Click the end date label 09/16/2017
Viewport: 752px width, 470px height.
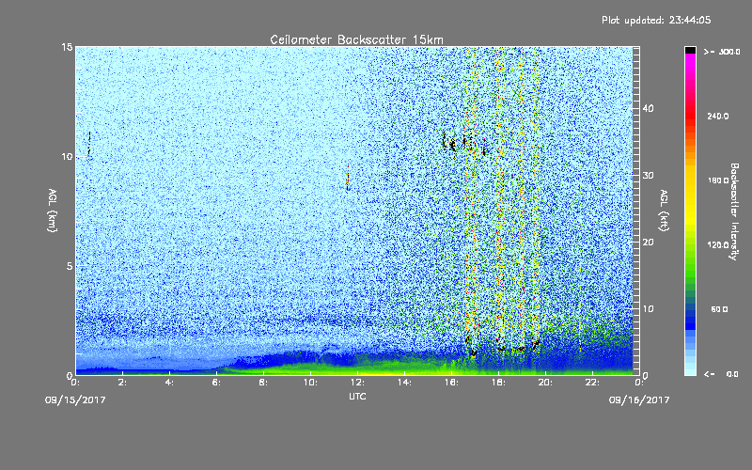[x=639, y=400]
